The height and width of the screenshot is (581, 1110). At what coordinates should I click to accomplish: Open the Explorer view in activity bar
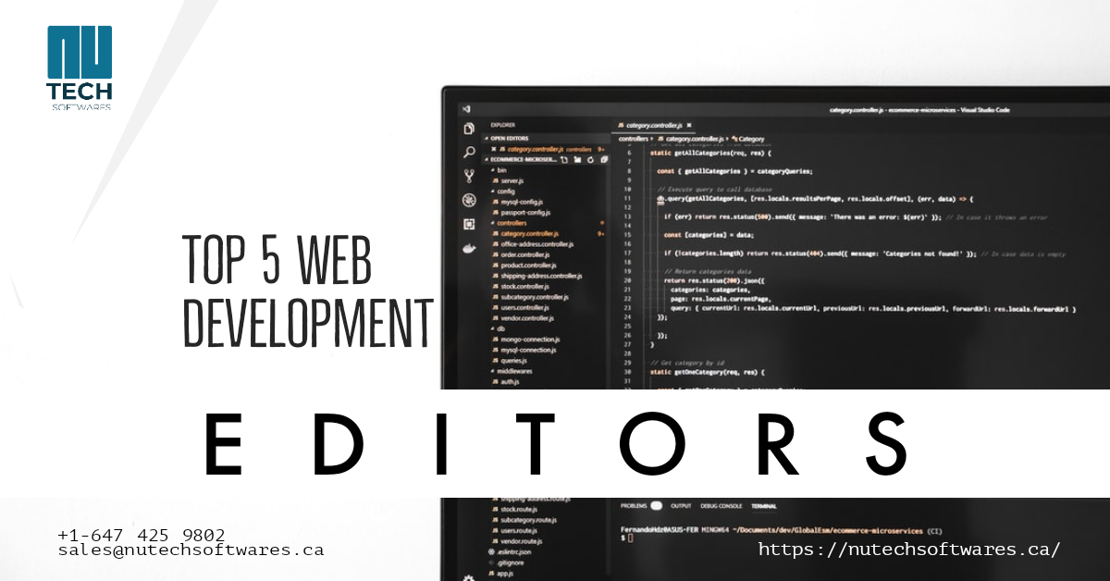coord(469,129)
